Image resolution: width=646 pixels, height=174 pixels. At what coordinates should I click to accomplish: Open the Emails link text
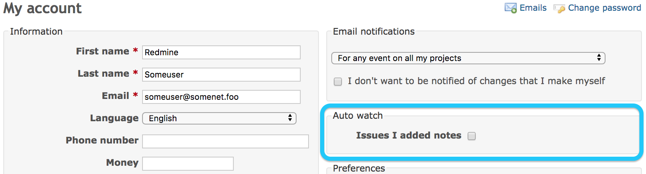pos(533,8)
